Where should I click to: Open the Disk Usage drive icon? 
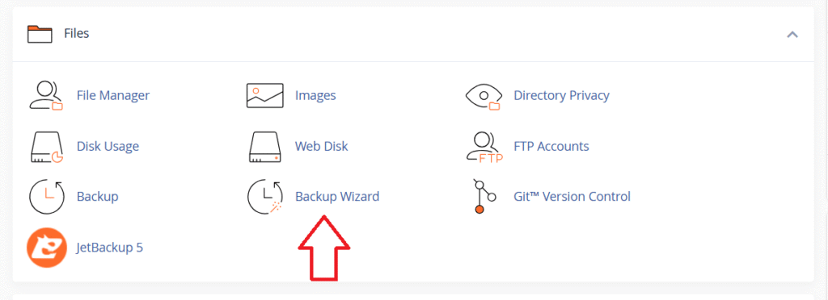point(46,146)
